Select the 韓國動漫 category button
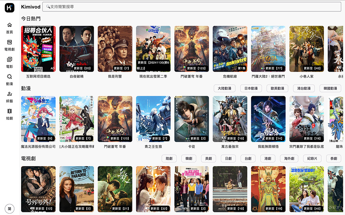 [330, 89]
